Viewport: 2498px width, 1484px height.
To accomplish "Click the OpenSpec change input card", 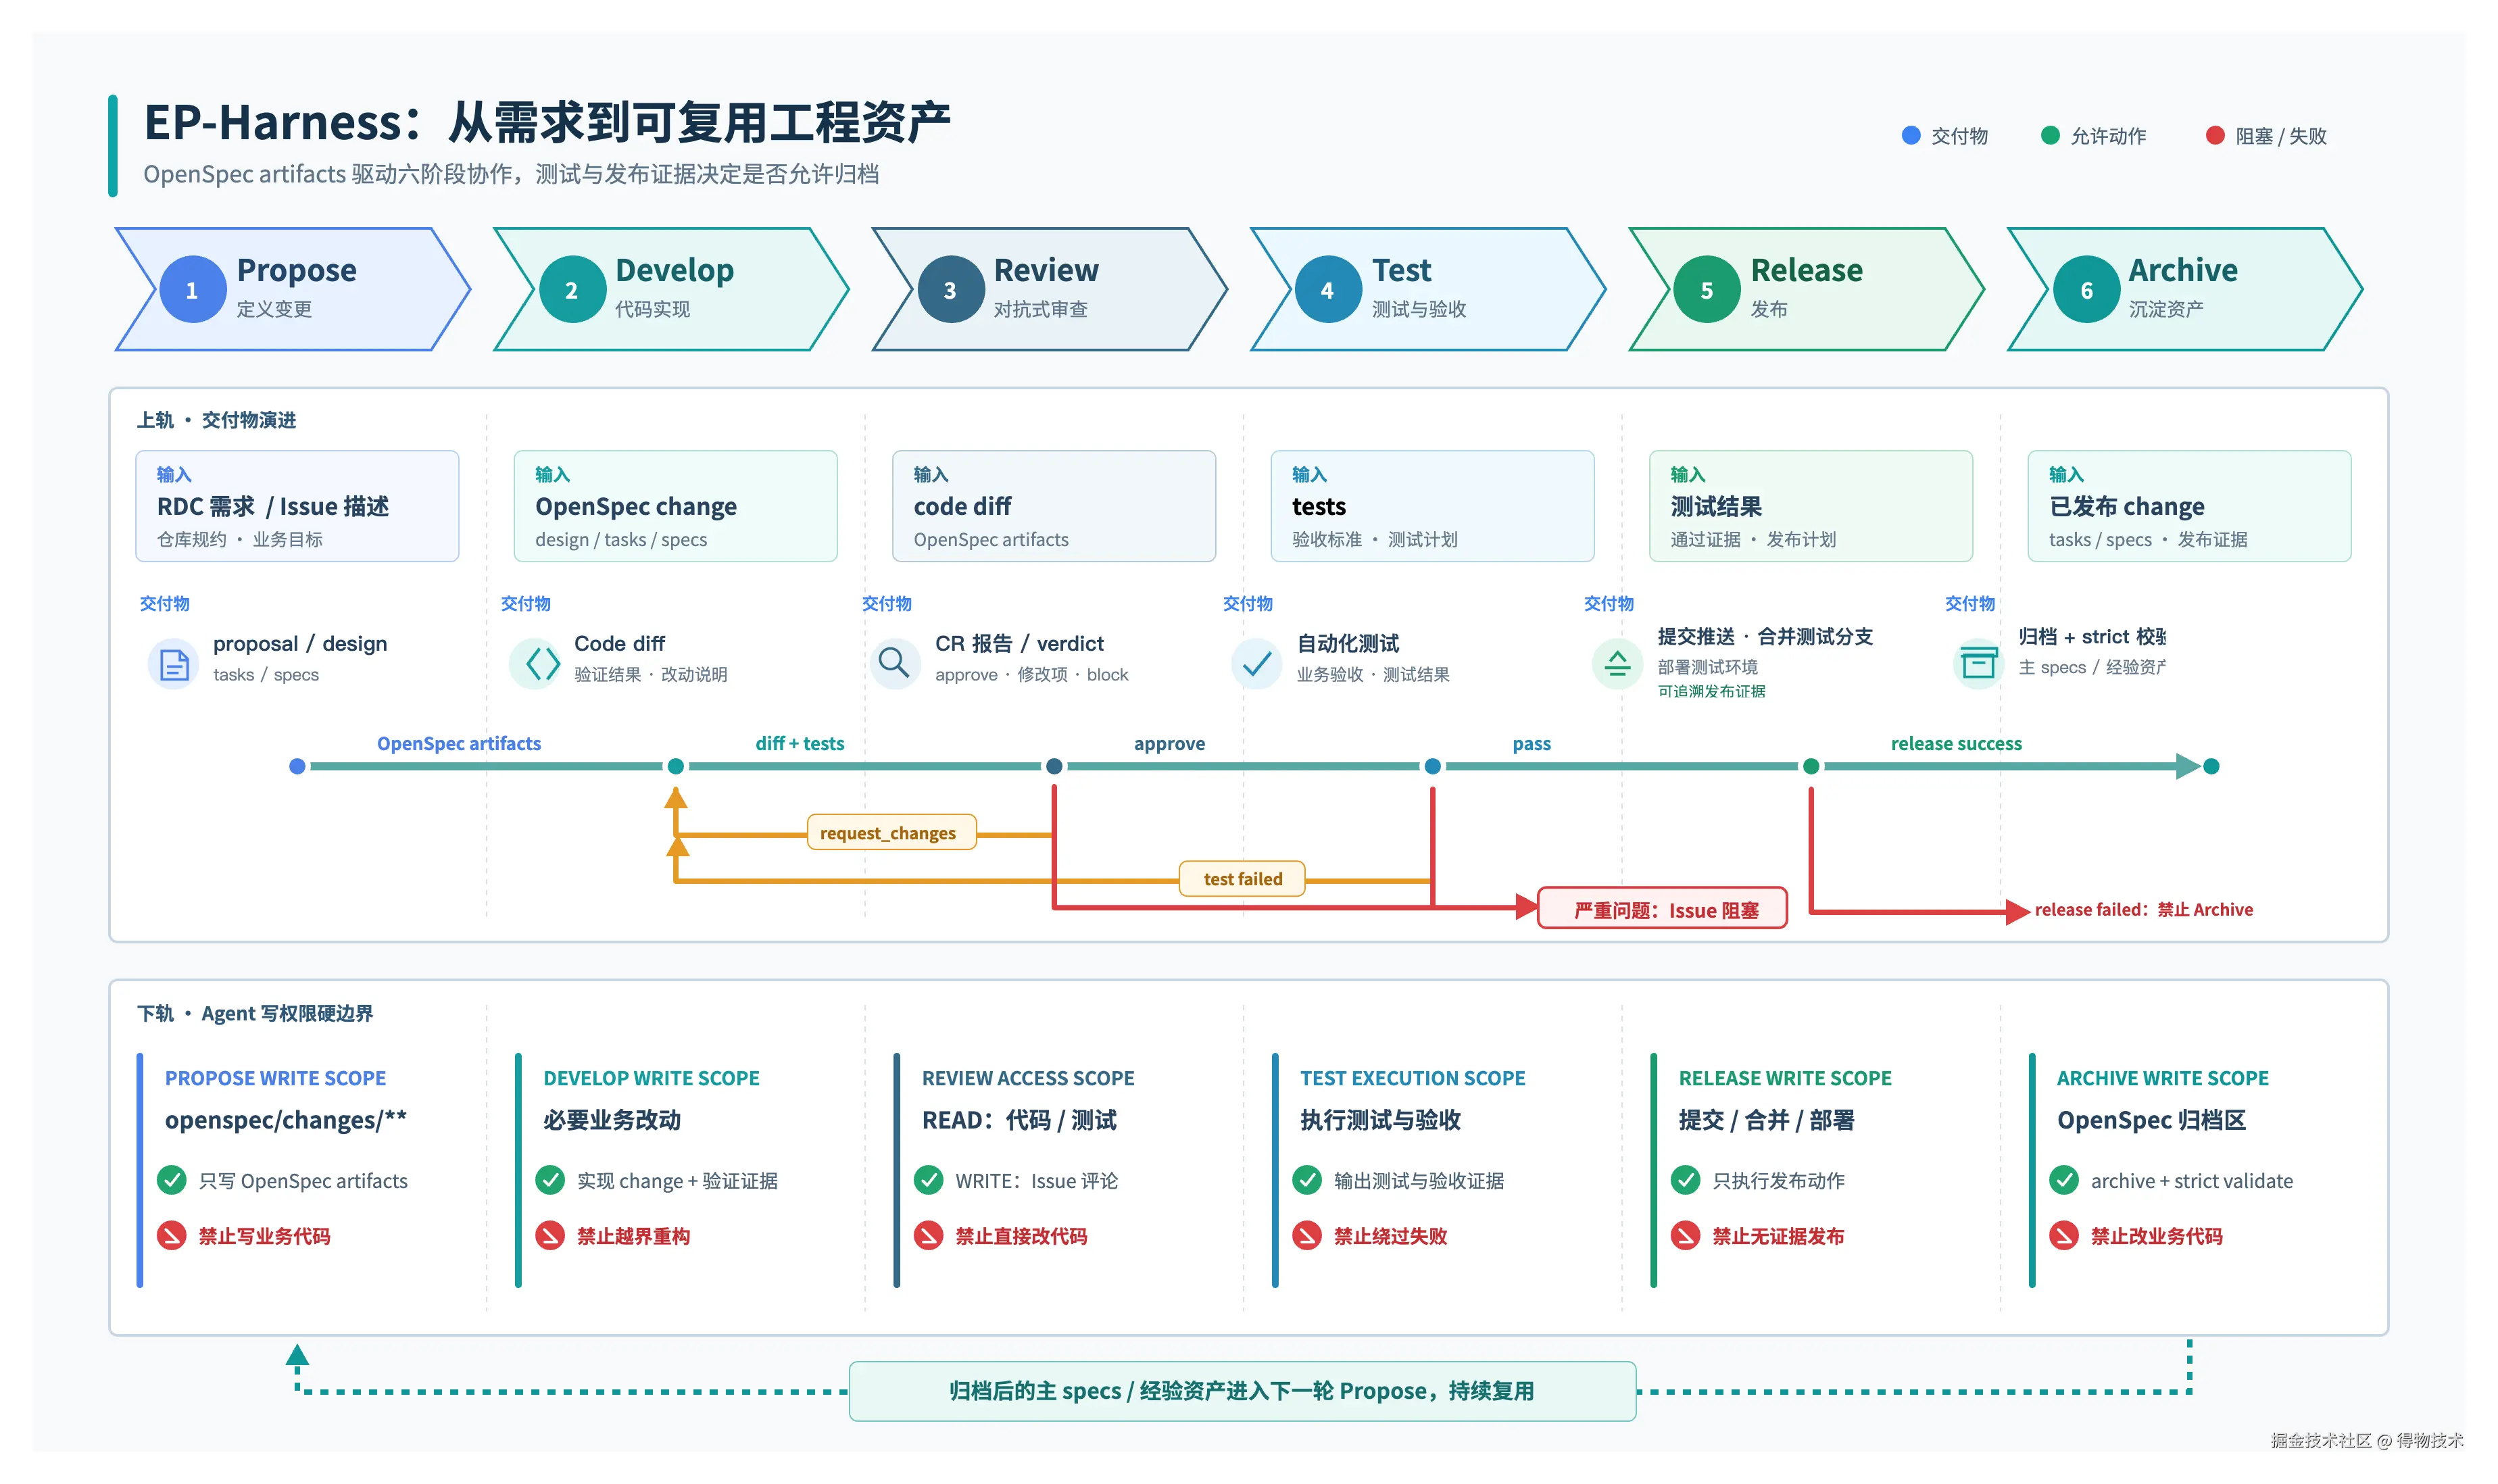I will point(676,507).
